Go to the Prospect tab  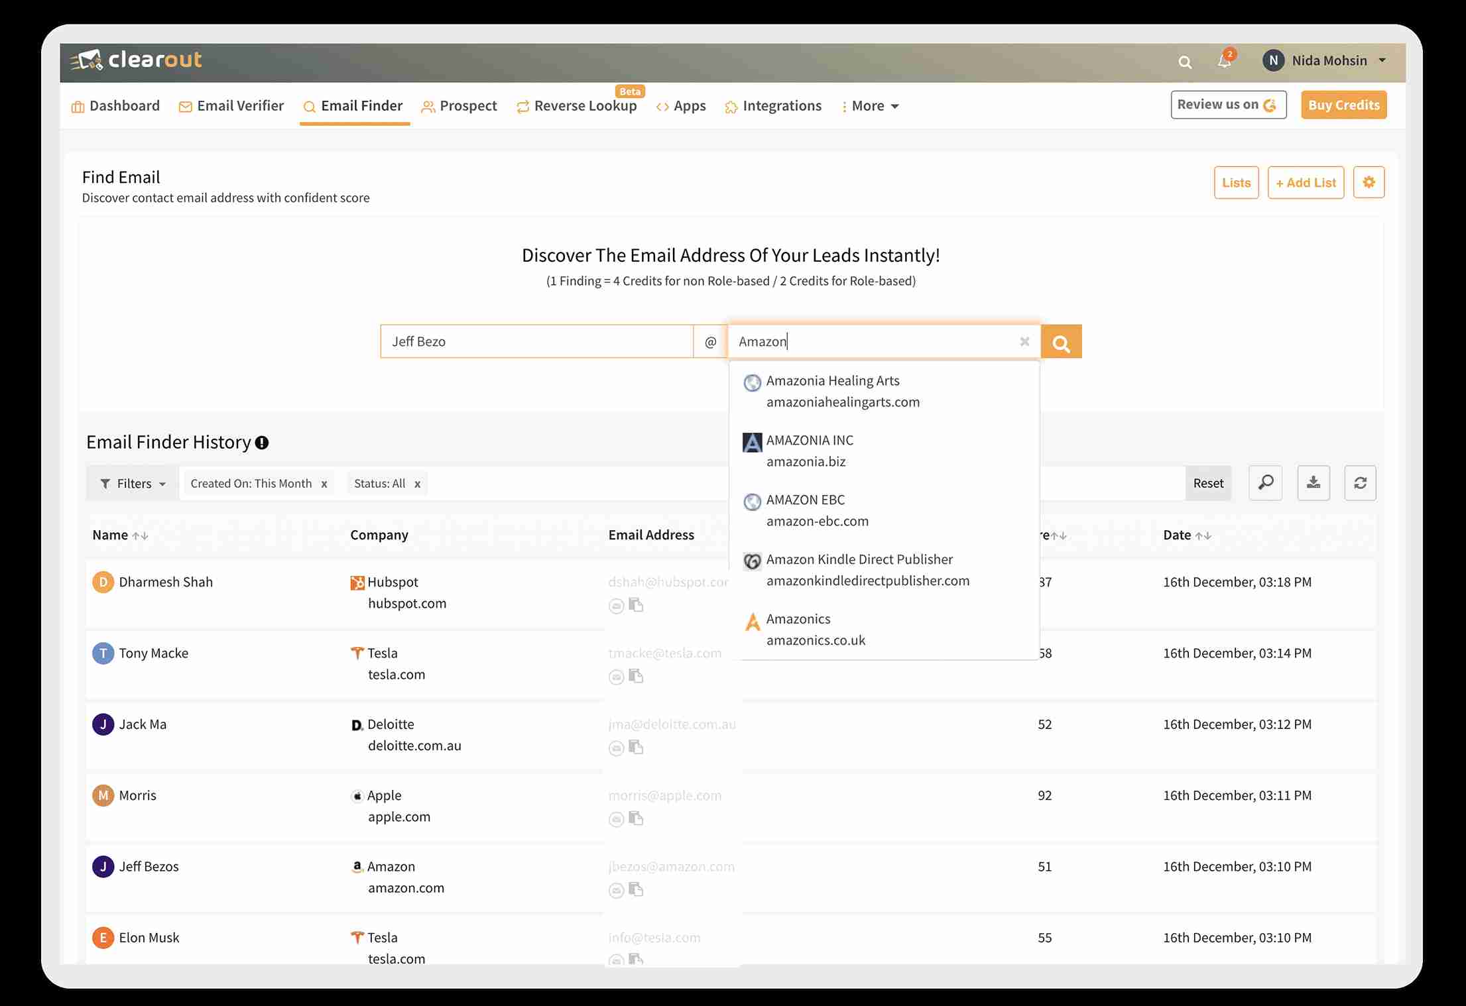coord(459,106)
